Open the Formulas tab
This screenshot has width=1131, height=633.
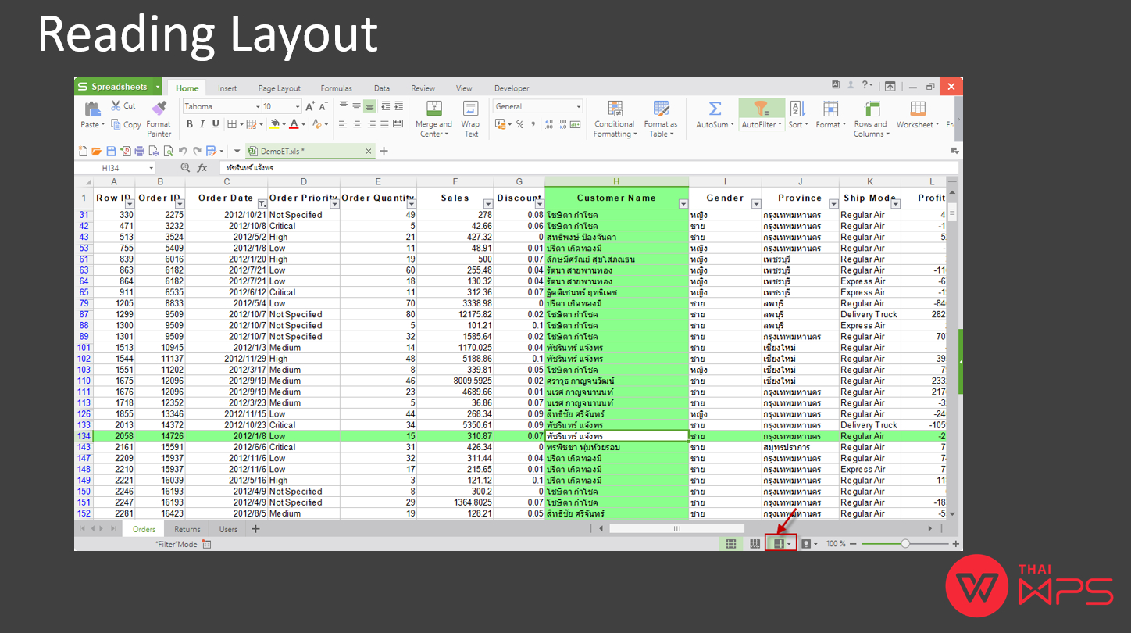click(x=336, y=88)
